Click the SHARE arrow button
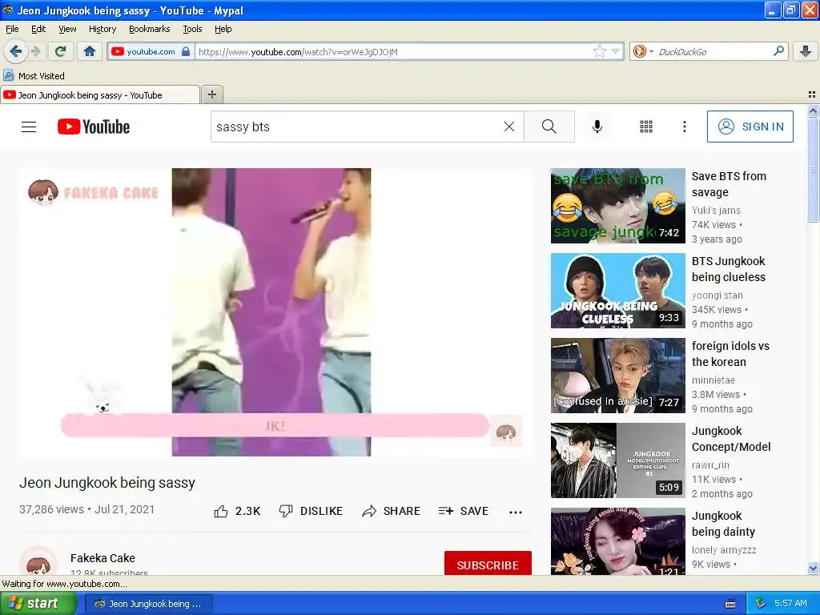 (x=391, y=511)
